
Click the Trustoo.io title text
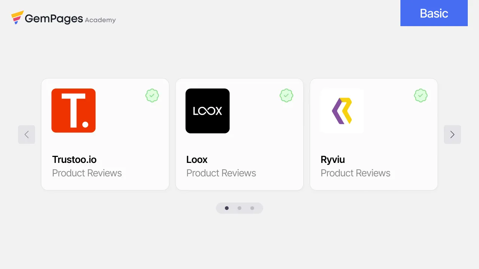pos(74,160)
